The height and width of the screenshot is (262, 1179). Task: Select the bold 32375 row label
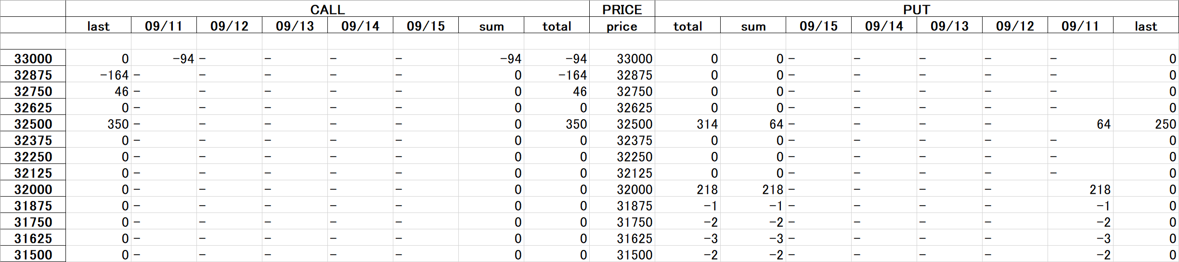(x=33, y=140)
